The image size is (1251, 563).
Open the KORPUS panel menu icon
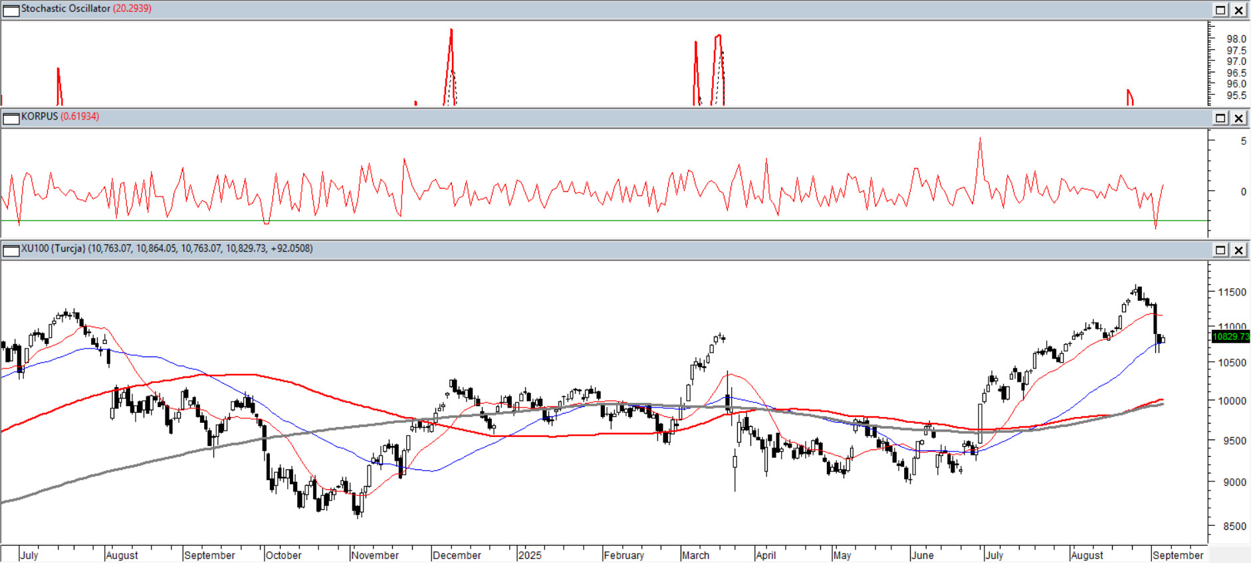coord(11,118)
